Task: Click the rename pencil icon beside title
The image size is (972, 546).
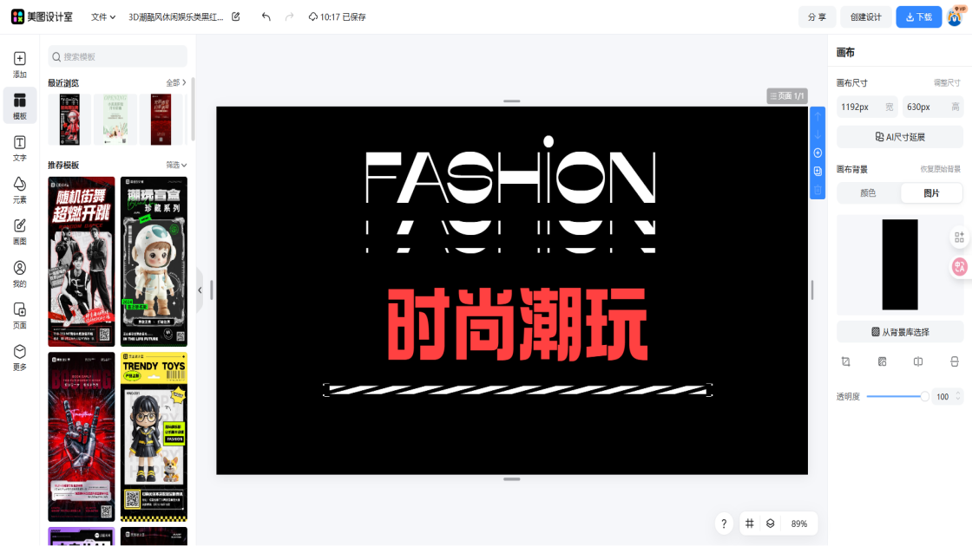Action: [x=235, y=16]
